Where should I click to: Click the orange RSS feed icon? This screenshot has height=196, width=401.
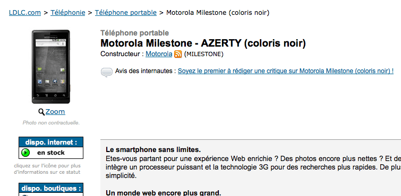[x=178, y=54]
